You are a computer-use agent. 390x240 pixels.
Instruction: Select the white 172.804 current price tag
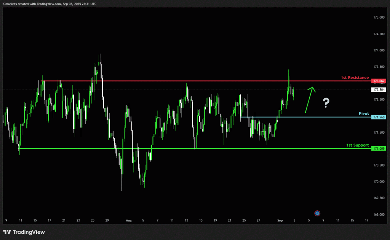(x=379, y=90)
